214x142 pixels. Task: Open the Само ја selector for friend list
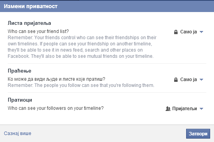point(188,32)
